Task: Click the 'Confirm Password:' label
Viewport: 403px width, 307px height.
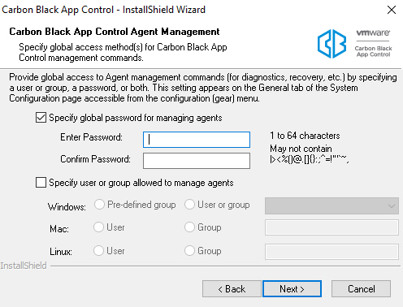Action: tap(95, 159)
